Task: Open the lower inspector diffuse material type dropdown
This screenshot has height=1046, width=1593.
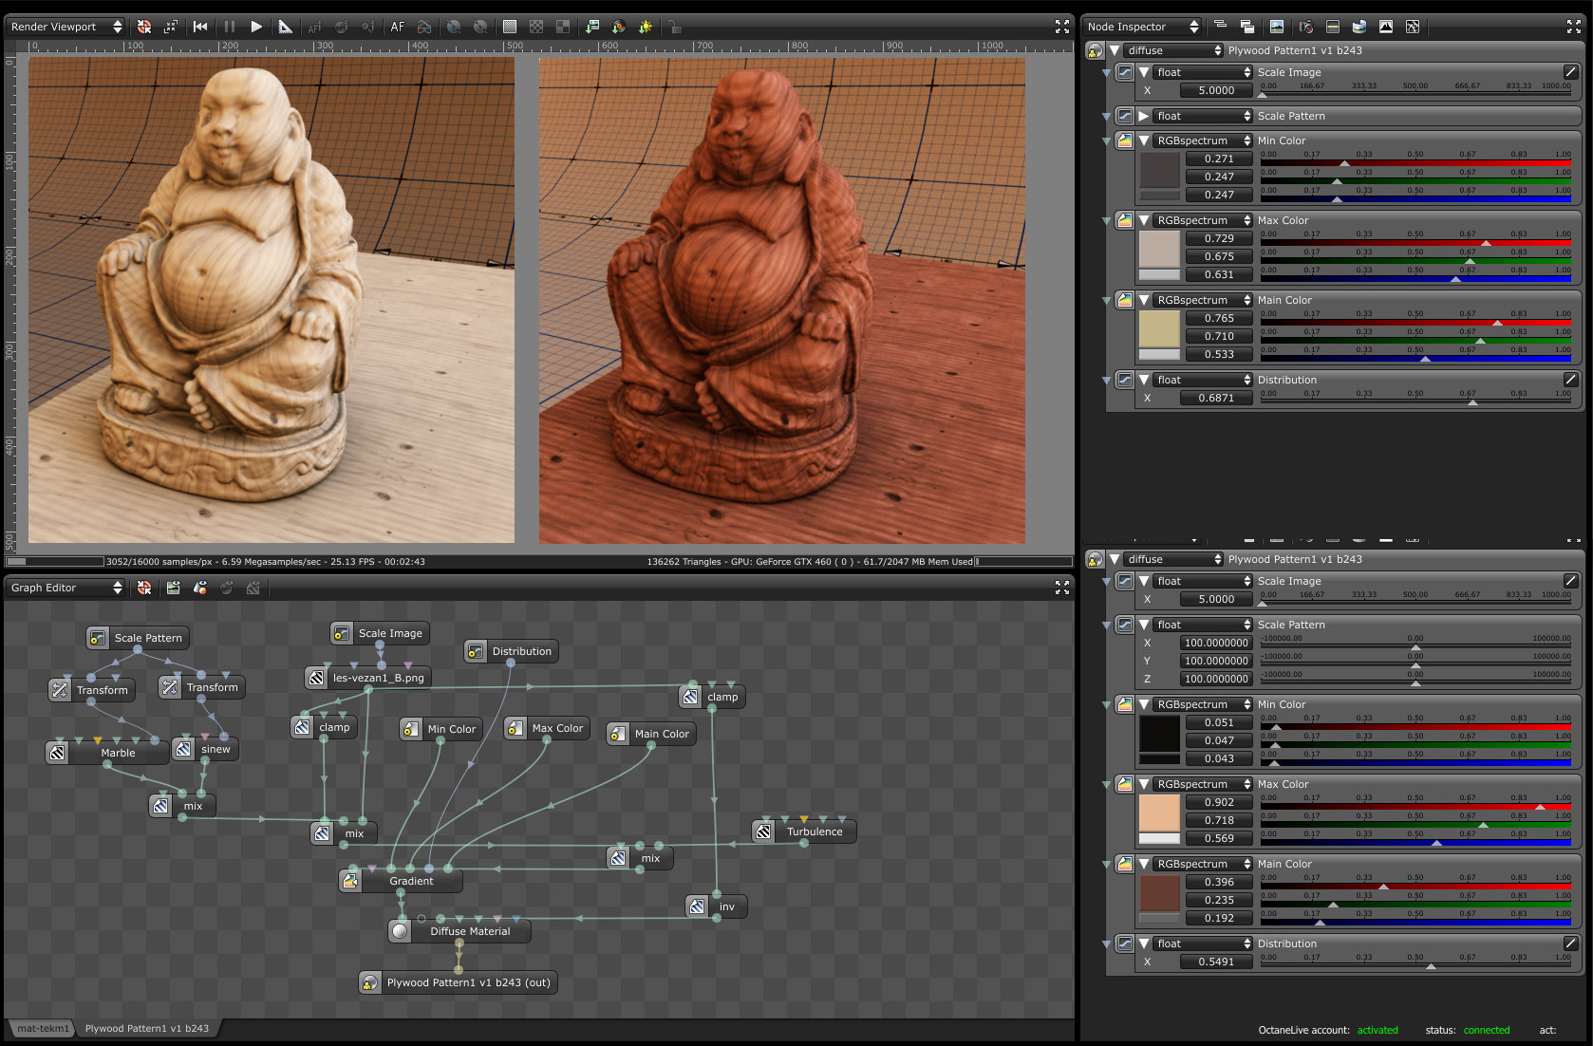Action: click(x=1173, y=559)
